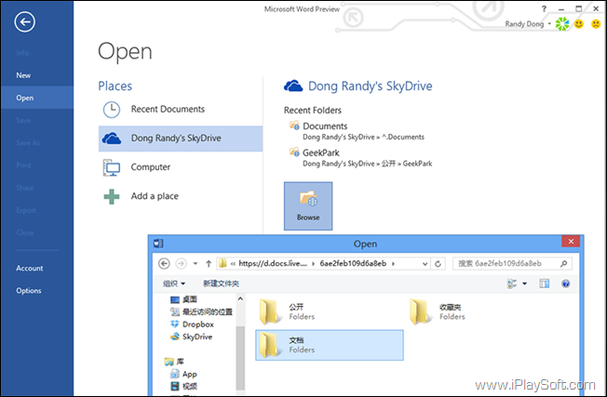Click the Word icon in dialog title bar
This screenshot has height=397, width=607.
click(158, 244)
